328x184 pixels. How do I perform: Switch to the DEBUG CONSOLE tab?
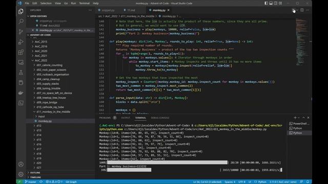[x=160, y=118]
